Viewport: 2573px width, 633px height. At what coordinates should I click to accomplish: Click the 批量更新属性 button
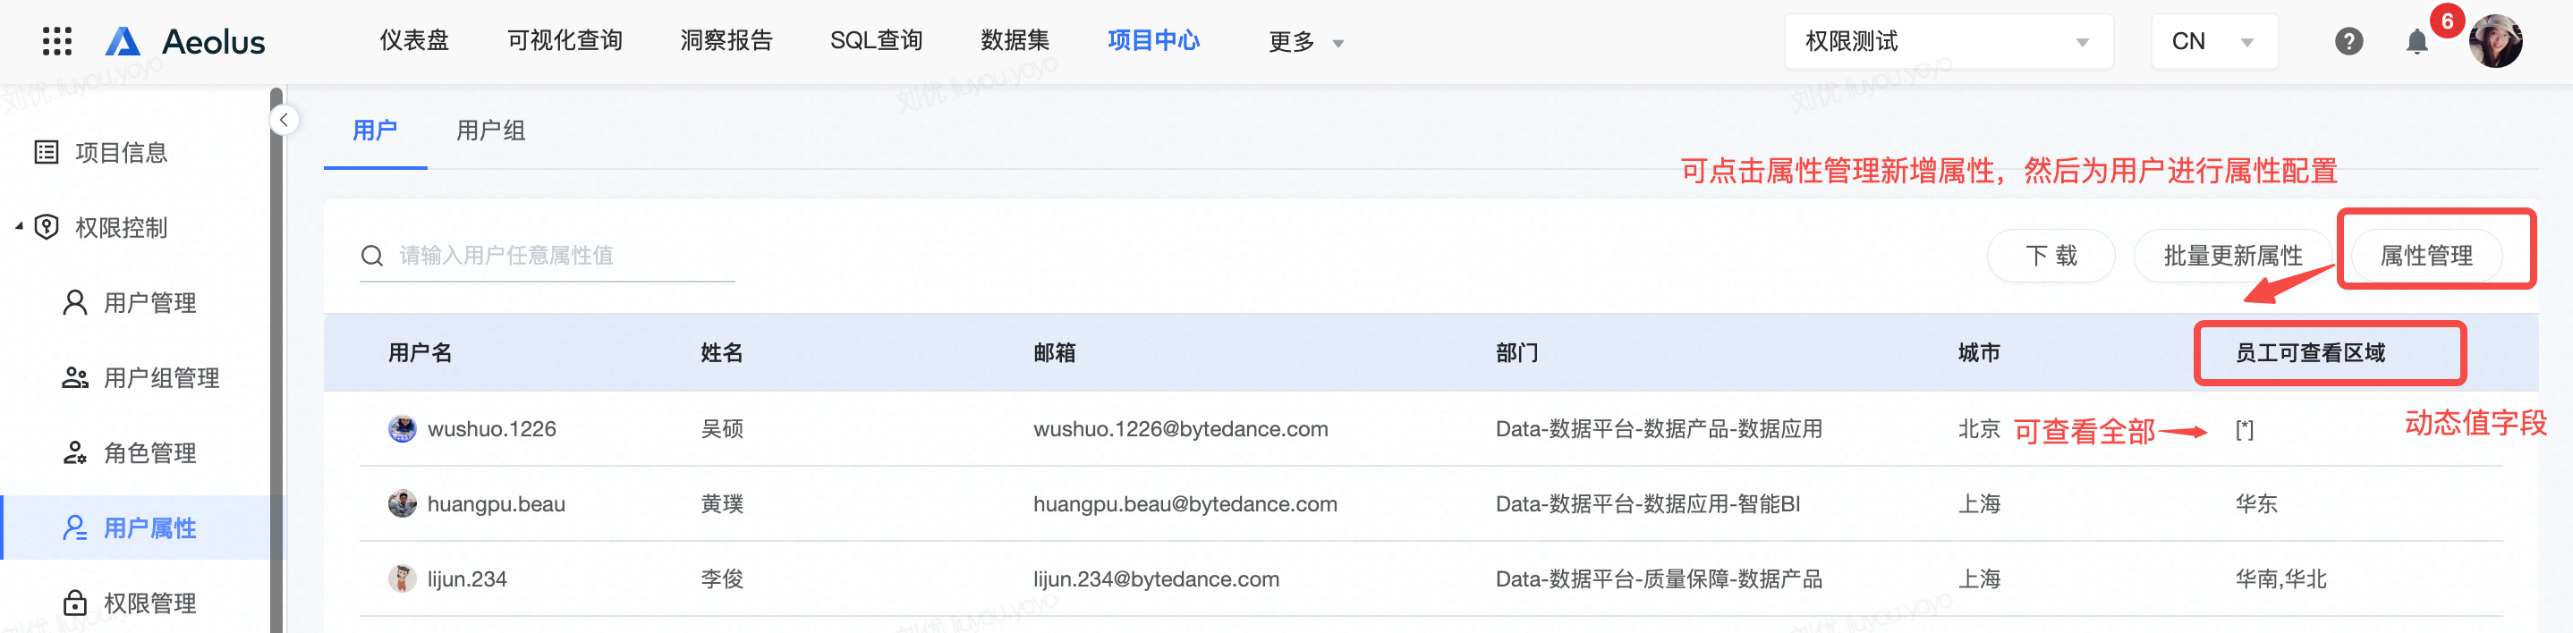click(x=2232, y=256)
